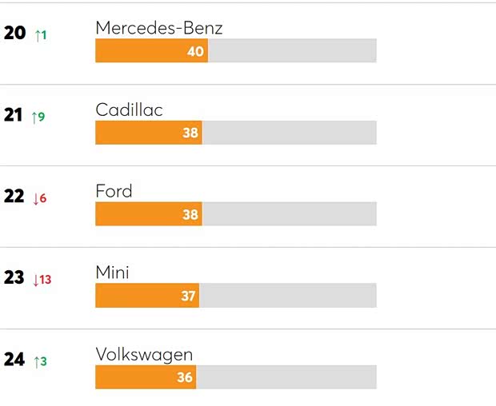Image resolution: width=496 pixels, height=406 pixels.
Task: Click the rank number 20
Action: pos(14,34)
